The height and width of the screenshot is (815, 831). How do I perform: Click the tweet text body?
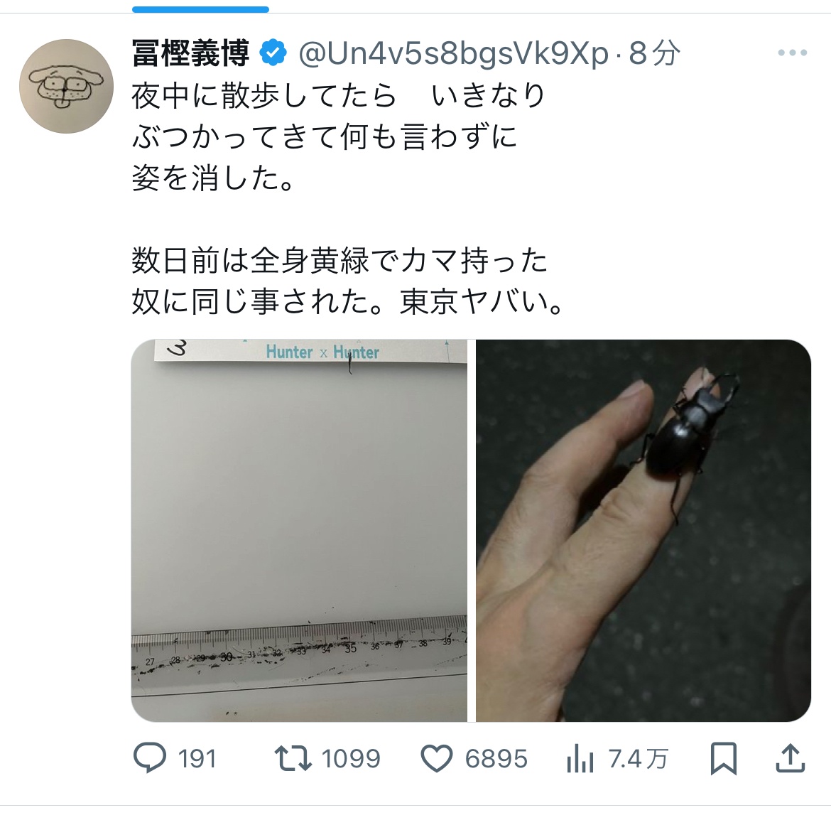(x=347, y=199)
